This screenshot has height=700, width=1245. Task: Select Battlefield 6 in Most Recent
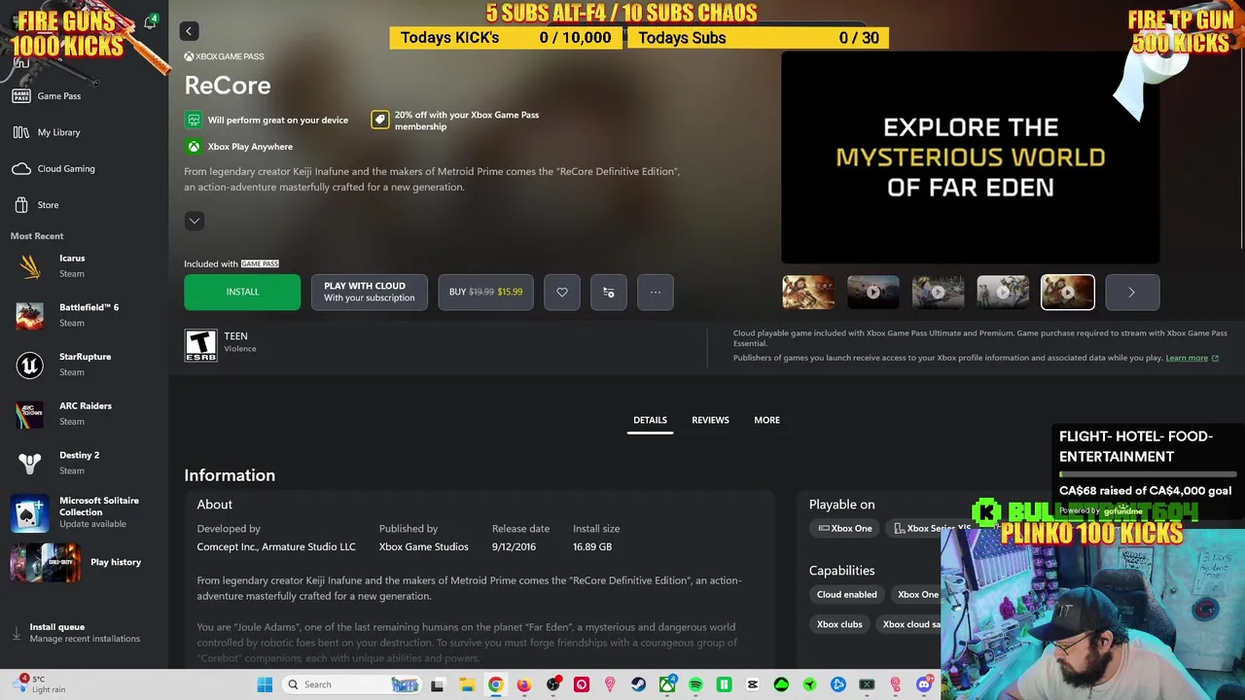(84, 315)
